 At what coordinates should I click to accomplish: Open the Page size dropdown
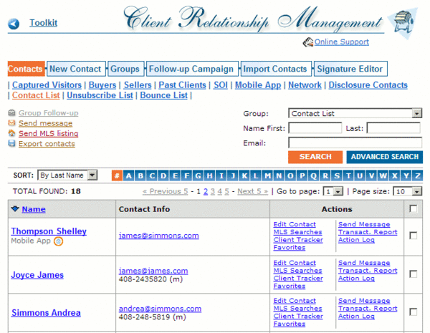click(x=407, y=191)
